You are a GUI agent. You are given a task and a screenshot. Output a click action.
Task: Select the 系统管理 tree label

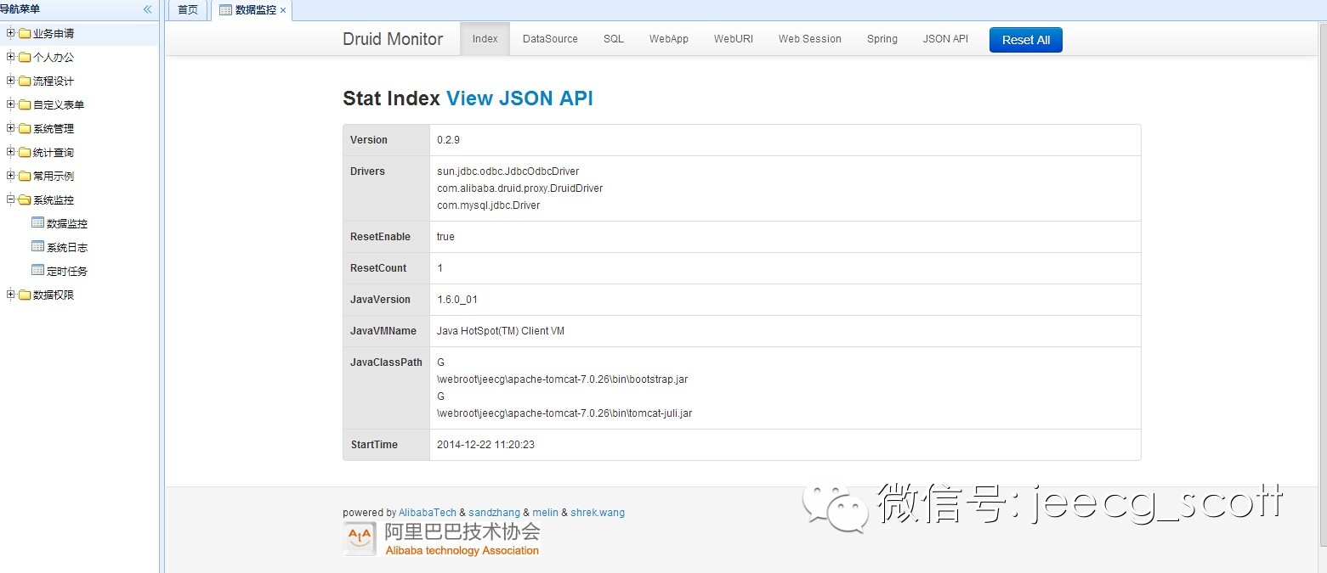(x=54, y=129)
